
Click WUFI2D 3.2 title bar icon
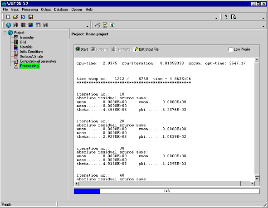(4, 4)
